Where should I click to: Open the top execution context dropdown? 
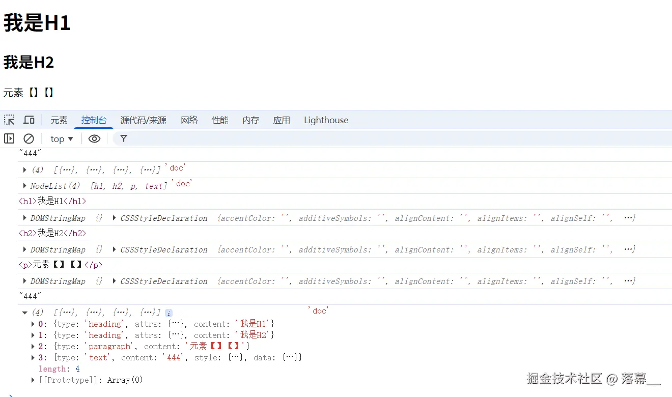coord(61,138)
